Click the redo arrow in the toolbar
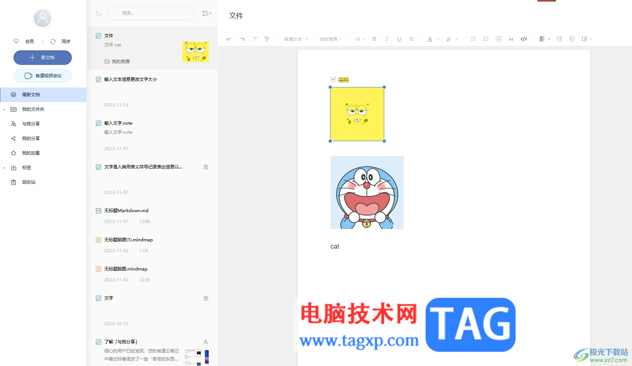 [242, 39]
